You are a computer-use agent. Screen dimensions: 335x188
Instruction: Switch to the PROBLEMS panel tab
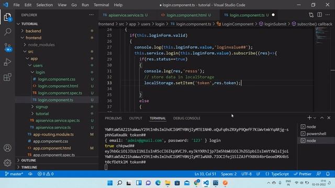(x=113, y=119)
